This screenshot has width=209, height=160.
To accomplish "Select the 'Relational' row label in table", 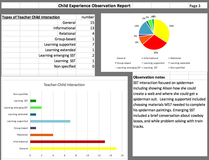I will click(x=67, y=34).
